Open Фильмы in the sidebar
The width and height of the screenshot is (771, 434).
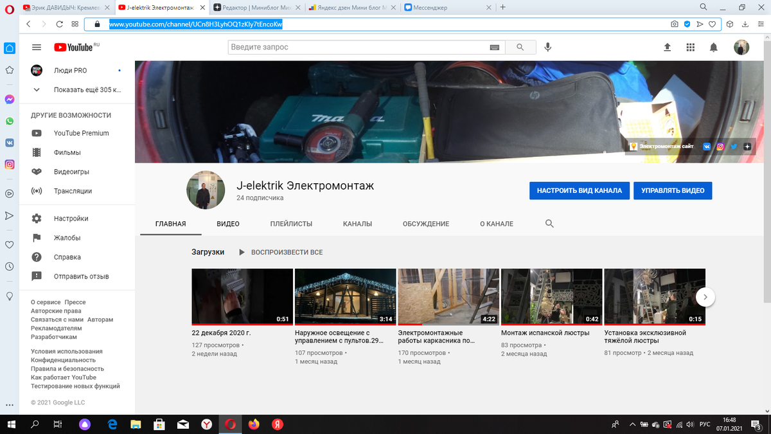coord(76,152)
